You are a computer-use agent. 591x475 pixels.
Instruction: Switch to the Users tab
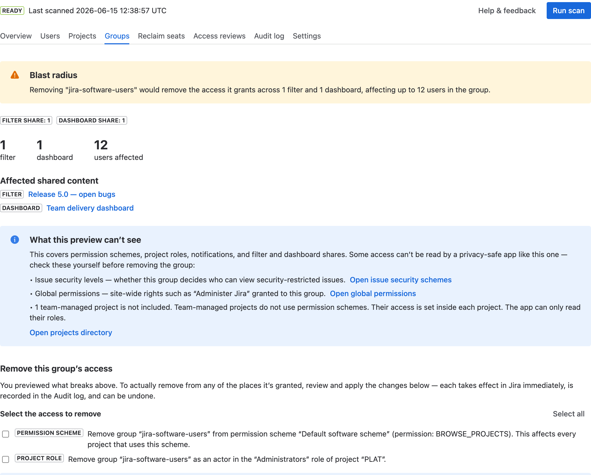point(50,36)
